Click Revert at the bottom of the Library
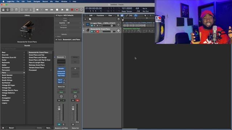232x130 pixels. coord(11,128)
